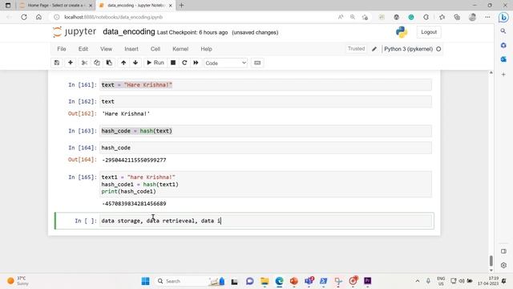The width and height of the screenshot is (513, 289).
Task: Click the hash_code = hash(text) cell
Action: pos(265,131)
